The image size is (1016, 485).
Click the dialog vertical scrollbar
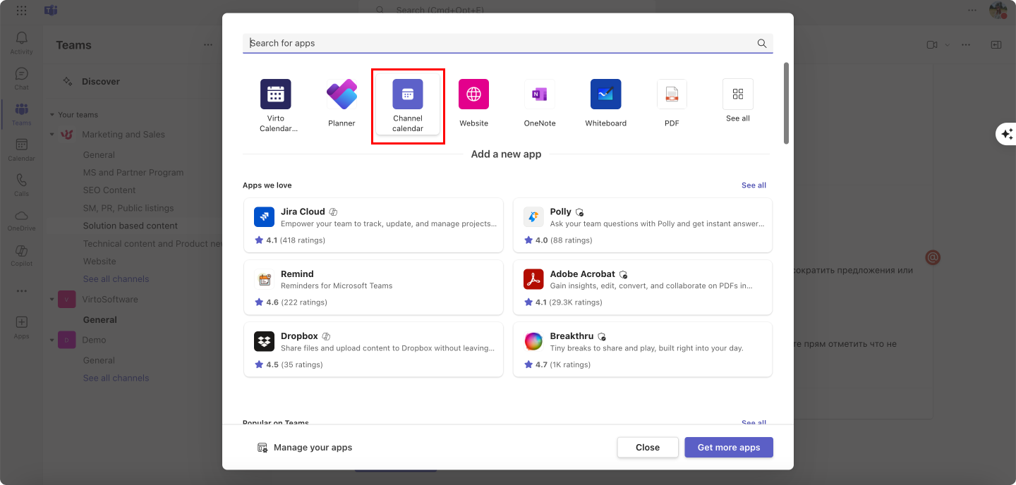click(x=786, y=103)
